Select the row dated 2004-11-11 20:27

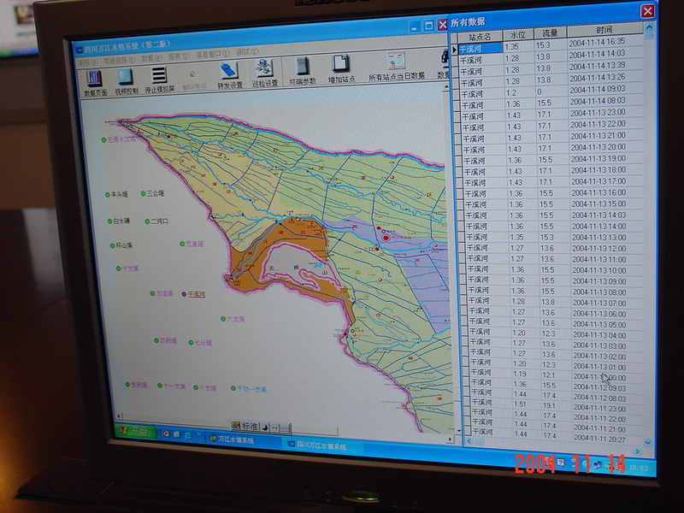tap(559, 436)
